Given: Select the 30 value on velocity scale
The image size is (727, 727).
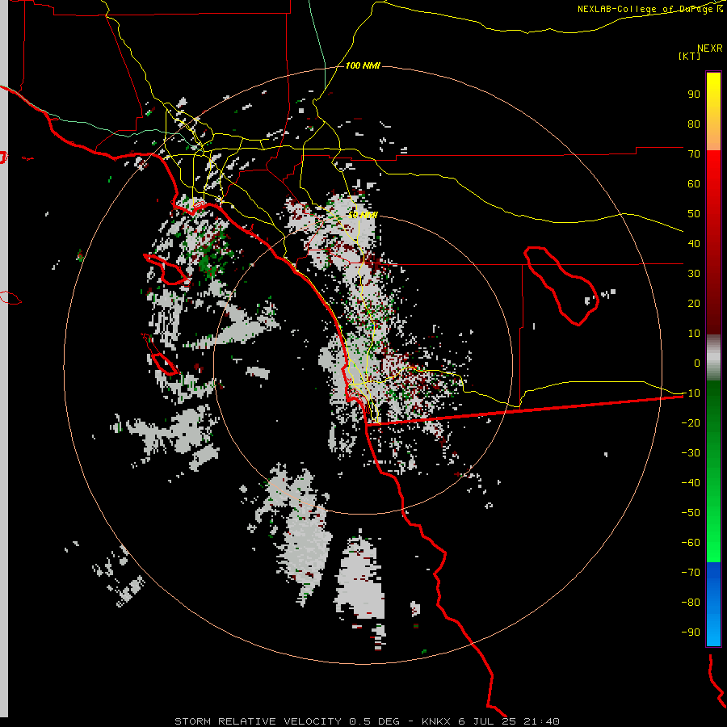Looking at the screenshot, I should [x=694, y=274].
